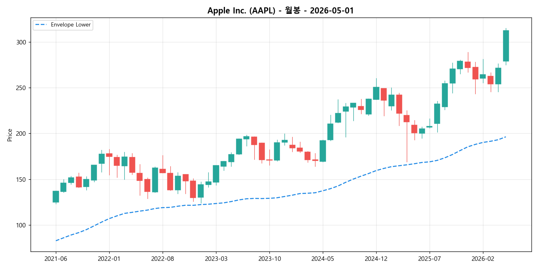Screen dimensions: 538x269
Task: Click the Envelope Lower legend label
Action: pyautogui.click(x=71, y=25)
